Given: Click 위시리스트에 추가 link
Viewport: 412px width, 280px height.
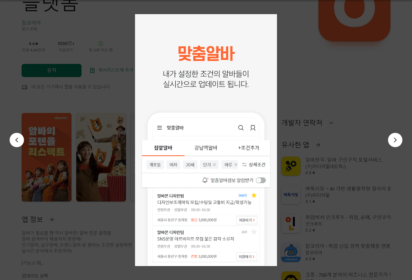Looking at the screenshot, I should click(x=116, y=70).
